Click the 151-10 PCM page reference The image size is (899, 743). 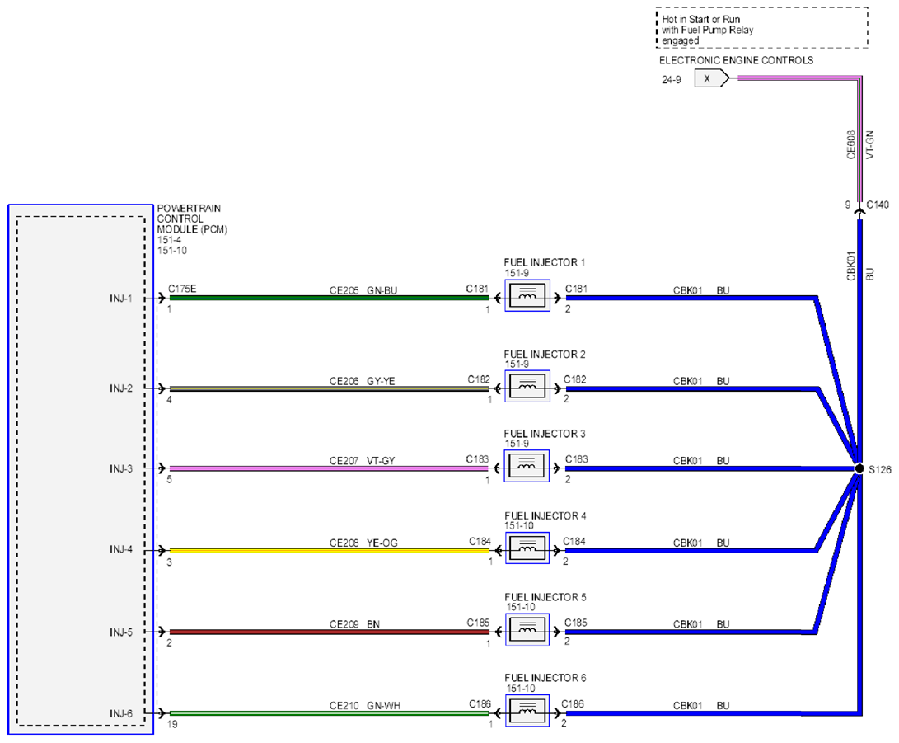pyautogui.click(x=172, y=250)
